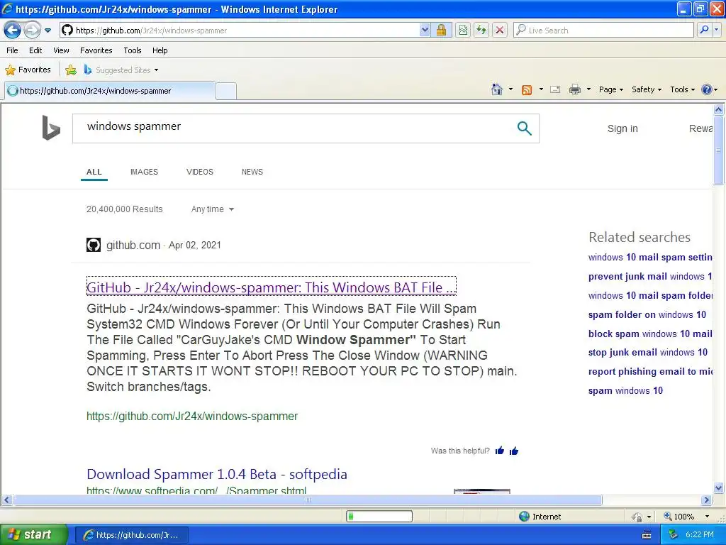
Task: Click the Internet Explorer taskbar button
Action: point(131,535)
